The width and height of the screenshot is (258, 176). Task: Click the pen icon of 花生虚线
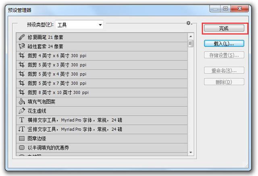click(x=22, y=111)
